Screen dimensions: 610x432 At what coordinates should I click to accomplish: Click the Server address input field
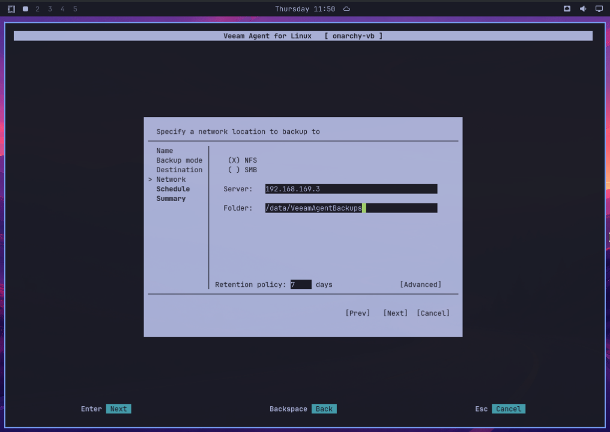(351, 189)
